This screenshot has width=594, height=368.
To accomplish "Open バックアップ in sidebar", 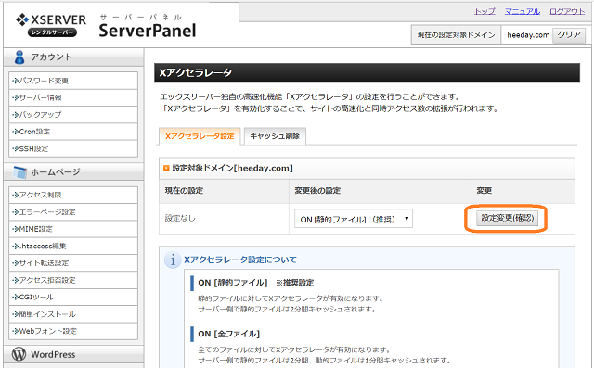I will [73, 115].
